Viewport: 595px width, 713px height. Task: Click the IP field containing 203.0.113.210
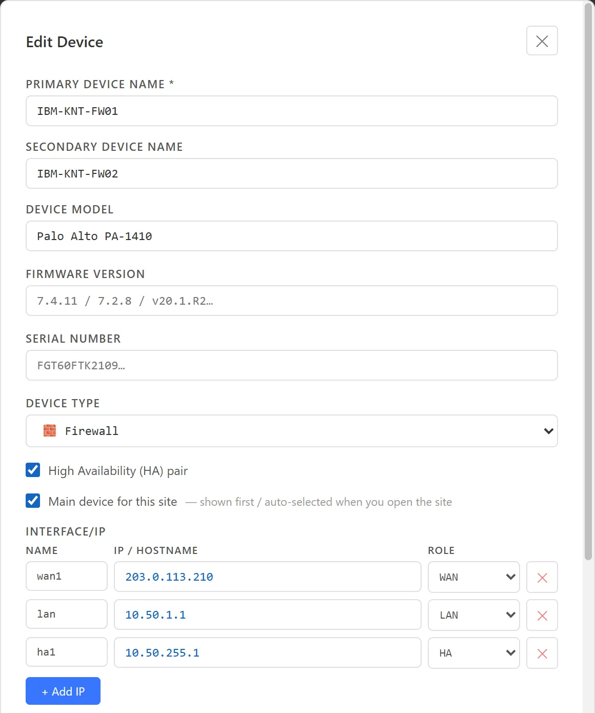coord(267,577)
